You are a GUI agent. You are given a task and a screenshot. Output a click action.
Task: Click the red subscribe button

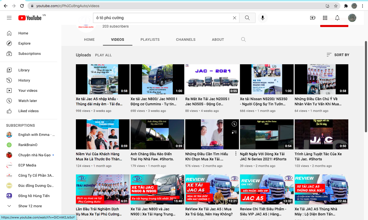tap(334, 25)
